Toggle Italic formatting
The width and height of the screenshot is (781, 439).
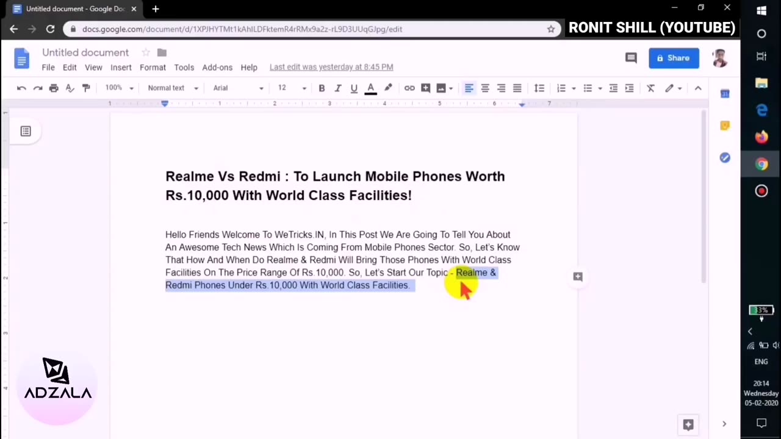point(338,88)
